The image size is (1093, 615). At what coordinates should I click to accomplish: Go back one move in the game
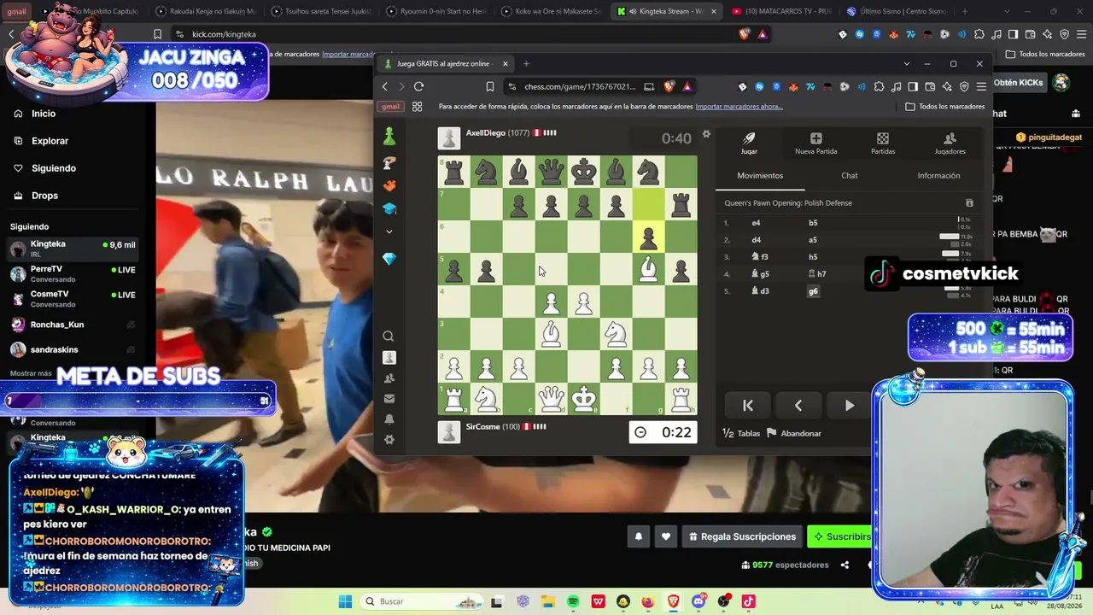coord(798,406)
